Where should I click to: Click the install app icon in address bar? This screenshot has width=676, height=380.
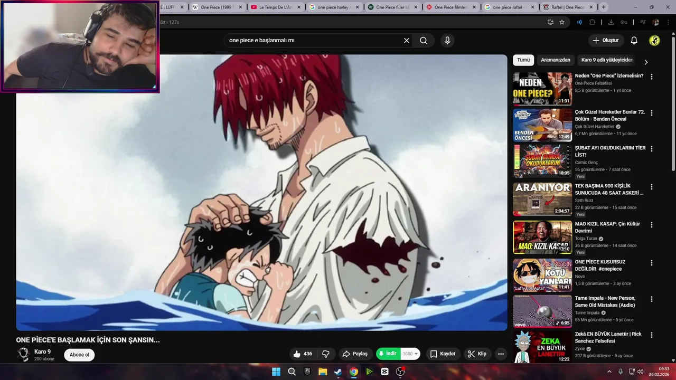click(x=550, y=22)
